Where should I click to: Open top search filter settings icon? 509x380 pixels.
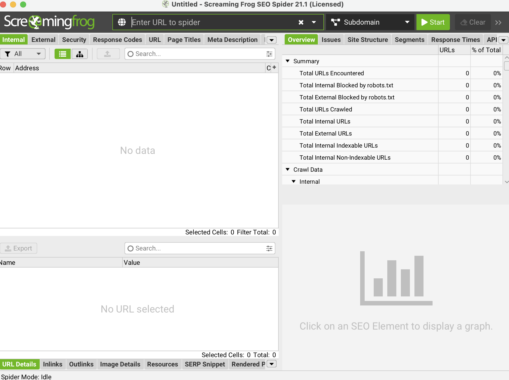click(x=269, y=54)
